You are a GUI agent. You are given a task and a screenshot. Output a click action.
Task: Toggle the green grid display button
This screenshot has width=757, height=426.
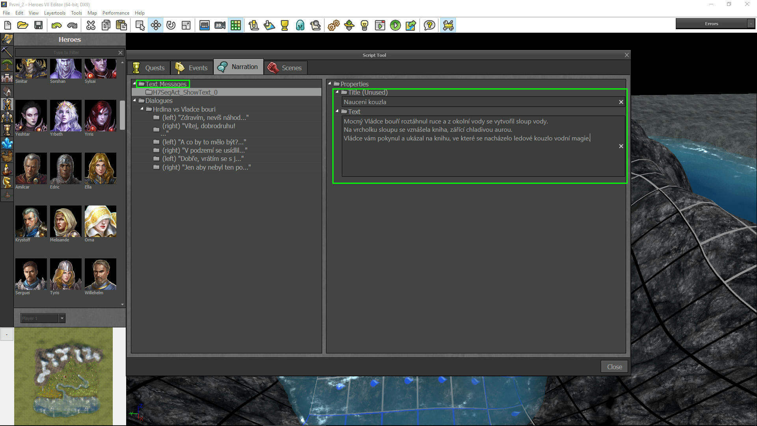pyautogui.click(x=236, y=26)
